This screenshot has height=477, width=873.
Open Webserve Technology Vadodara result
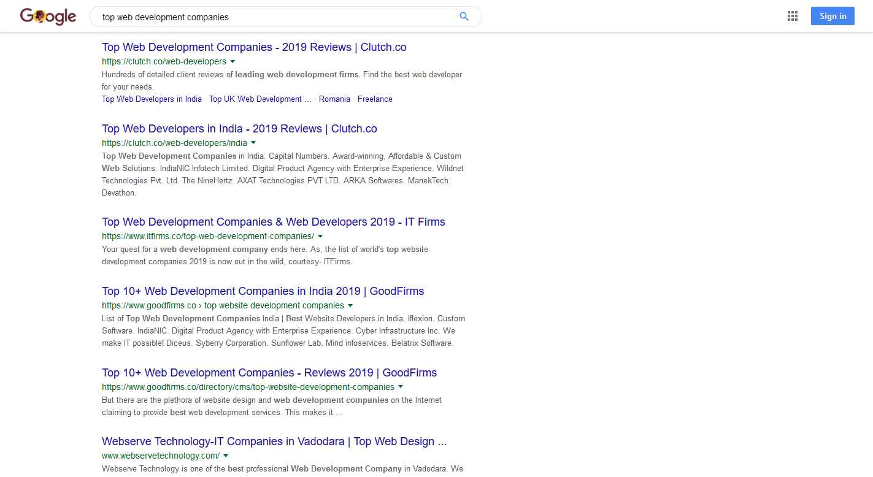[x=274, y=441]
